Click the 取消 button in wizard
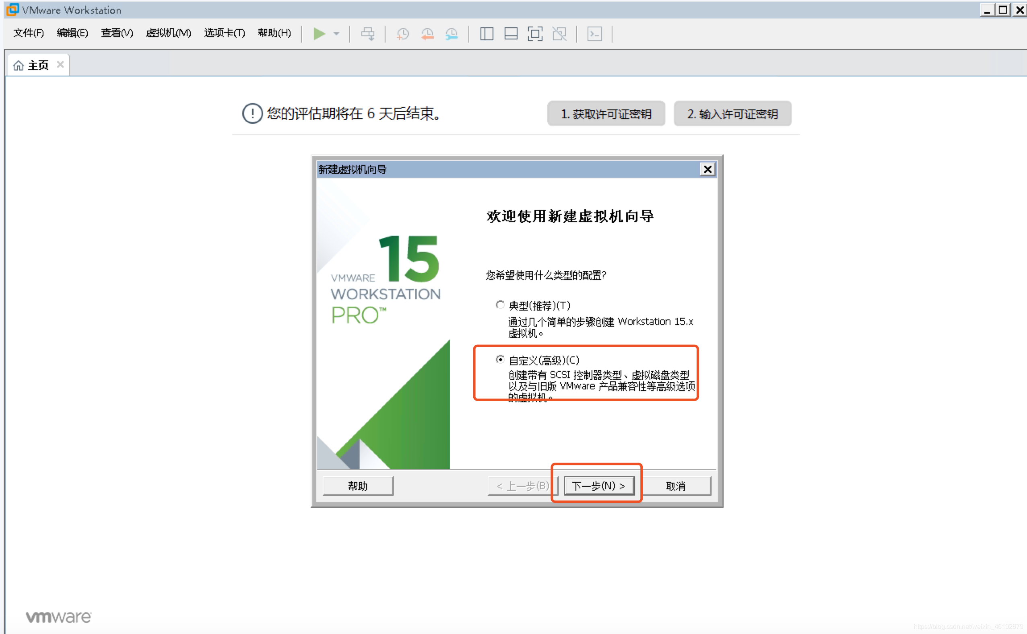Viewport: 1027px width, 634px height. pos(676,486)
